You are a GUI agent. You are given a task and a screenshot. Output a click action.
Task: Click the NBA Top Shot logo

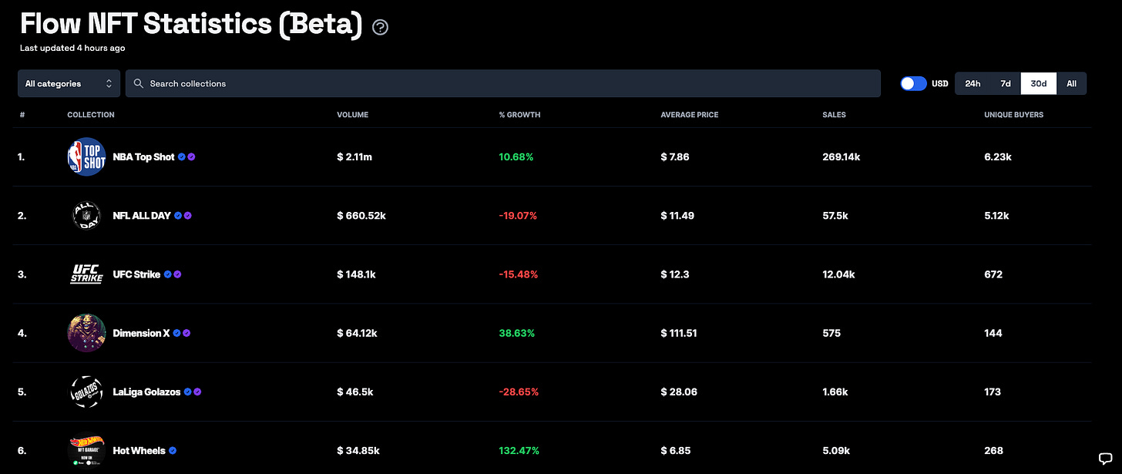coord(86,156)
